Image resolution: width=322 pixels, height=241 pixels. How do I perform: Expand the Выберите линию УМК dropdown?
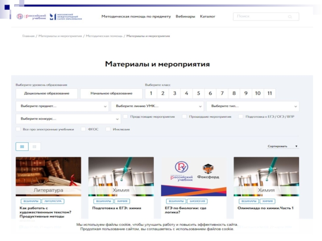(x=157, y=106)
